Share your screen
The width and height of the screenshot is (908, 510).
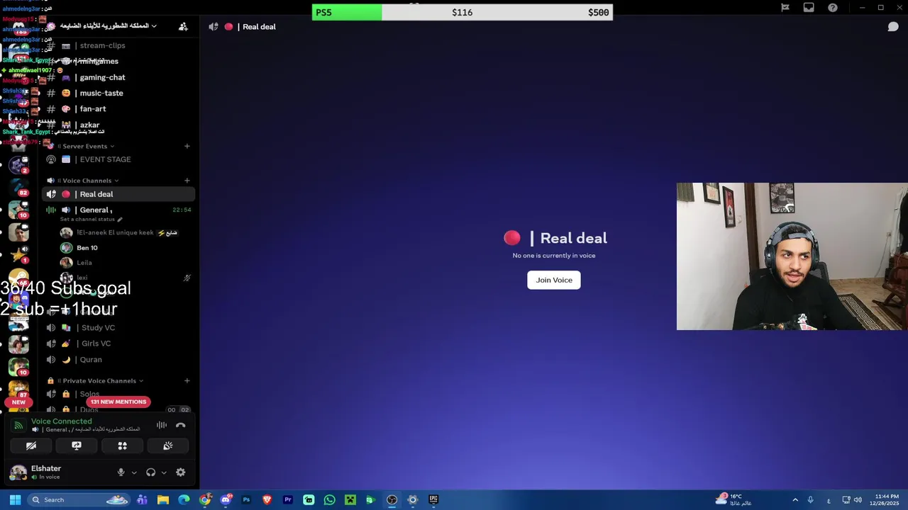tap(77, 446)
